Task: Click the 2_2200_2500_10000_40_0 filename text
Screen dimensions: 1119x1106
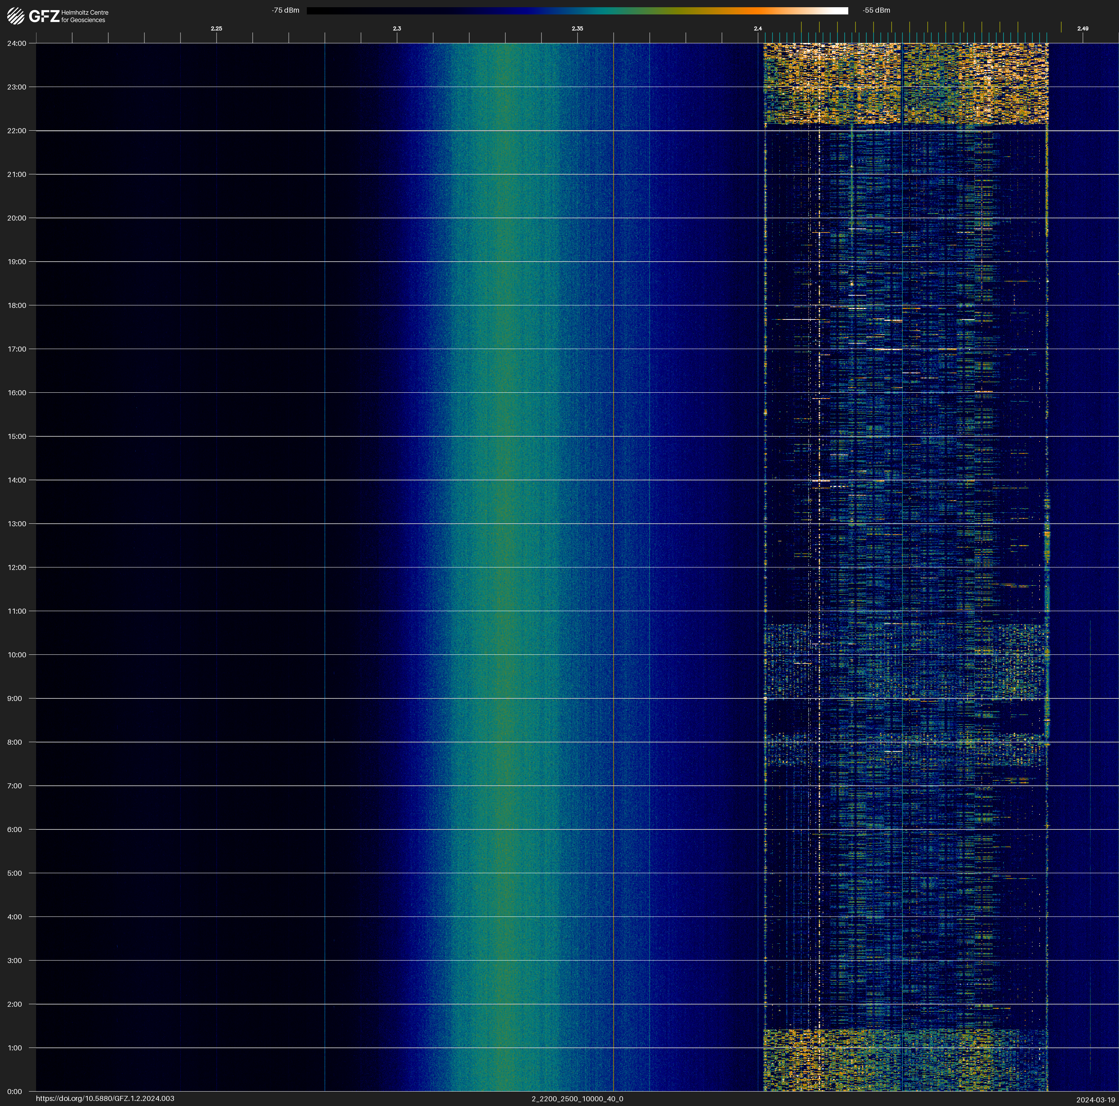Action: 577,1098
